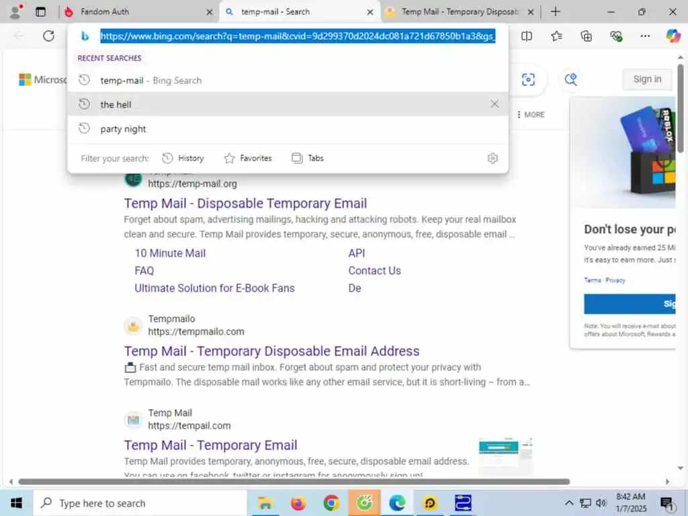
Task: Open the Terms link in rewards panel
Action: point(593,280)
